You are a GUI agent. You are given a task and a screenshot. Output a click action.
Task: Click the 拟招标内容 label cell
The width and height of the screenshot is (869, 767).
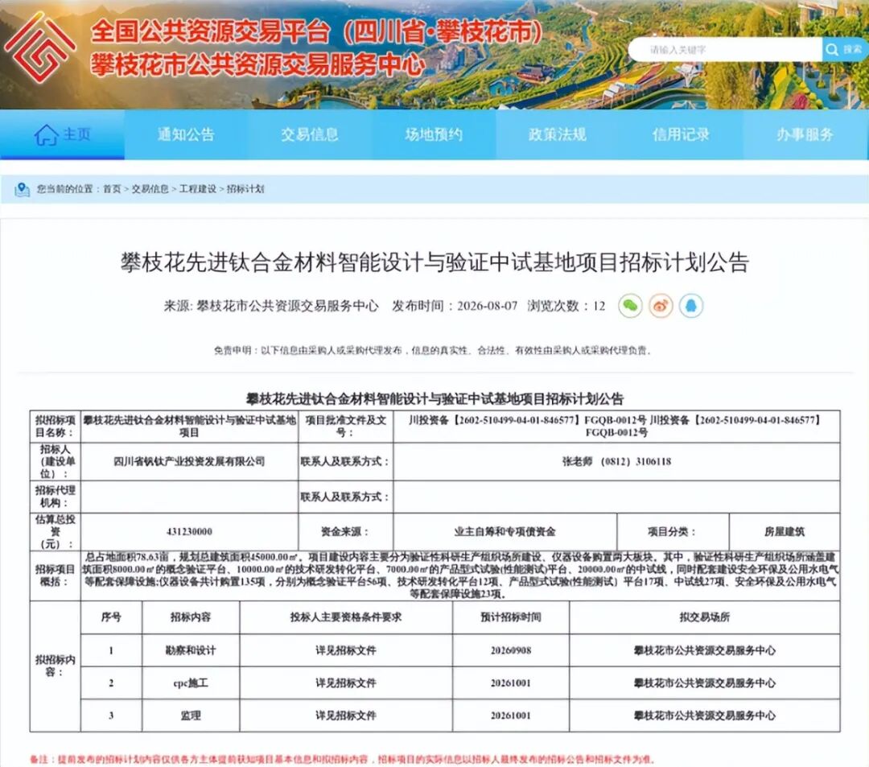pos(55,666)
